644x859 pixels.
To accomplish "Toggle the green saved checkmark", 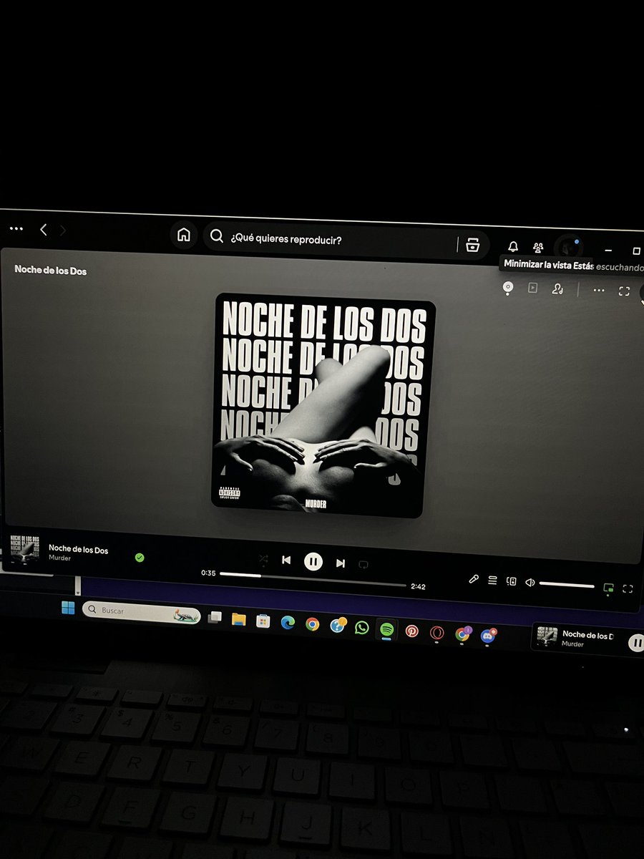I will tap(140, 557).
